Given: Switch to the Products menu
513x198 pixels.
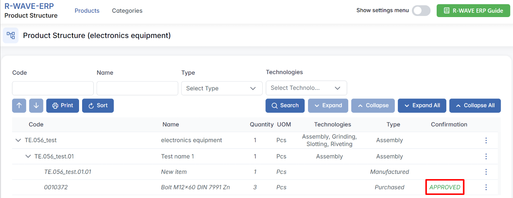Looking at the screenshot, I should 87,11.
